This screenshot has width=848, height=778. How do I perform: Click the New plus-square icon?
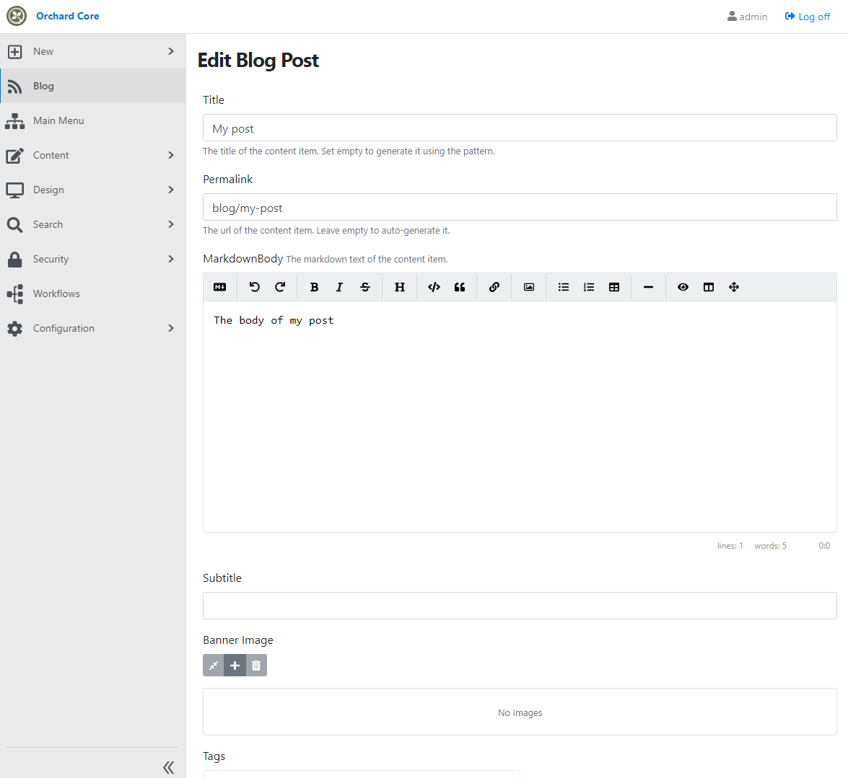(14, 52)
